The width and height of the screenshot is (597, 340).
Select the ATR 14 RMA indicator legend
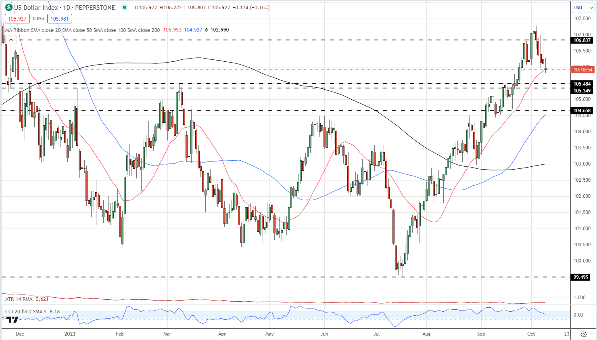click(19, 299)
